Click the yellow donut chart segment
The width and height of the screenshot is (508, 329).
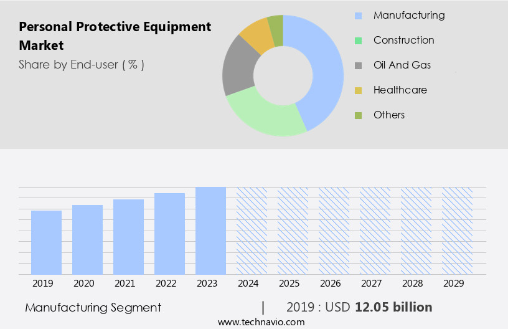[255, 36]
